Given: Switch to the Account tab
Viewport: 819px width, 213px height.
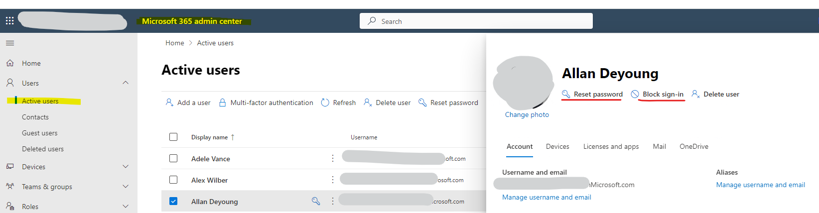Looking at the screenshot, I should pyautogui.click(x=520, y=146).
